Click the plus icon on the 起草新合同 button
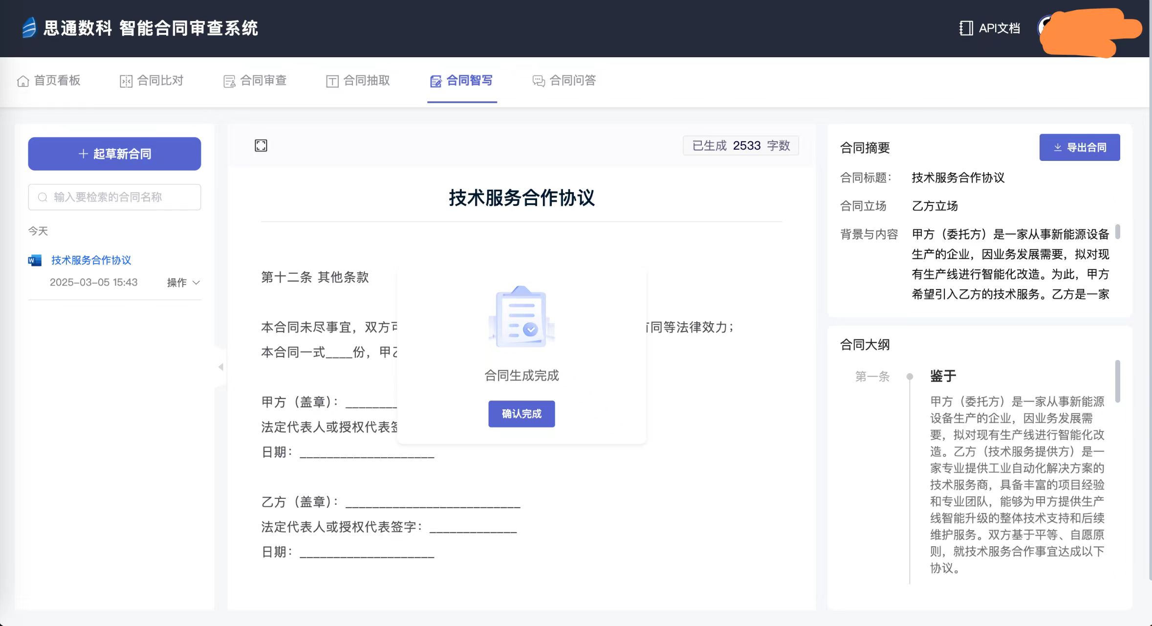 tap(83, 154)
